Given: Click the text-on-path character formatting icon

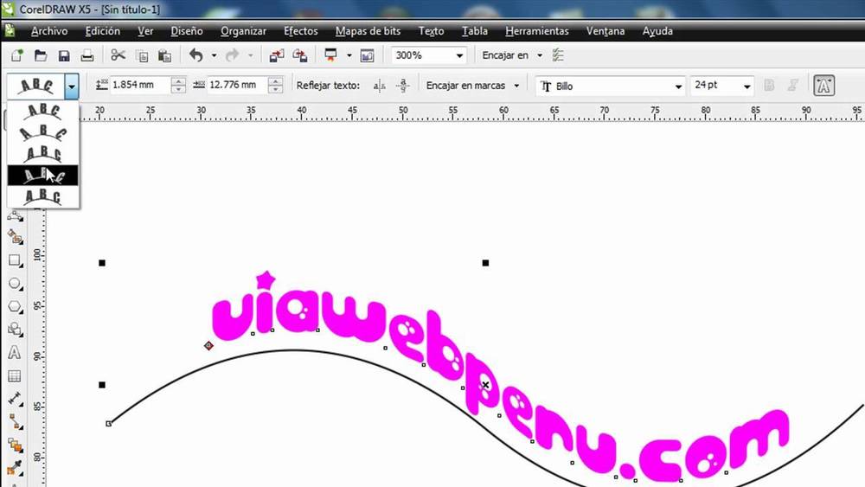Looking at the screenshot, I should [823, 86].
